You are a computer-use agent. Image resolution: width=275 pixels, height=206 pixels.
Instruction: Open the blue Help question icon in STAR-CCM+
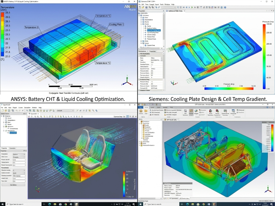tap(225, 8)
